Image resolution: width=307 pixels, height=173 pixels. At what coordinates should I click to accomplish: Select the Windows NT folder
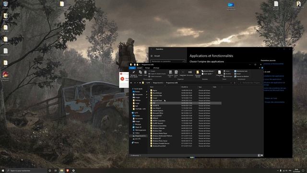click(156, 138)
